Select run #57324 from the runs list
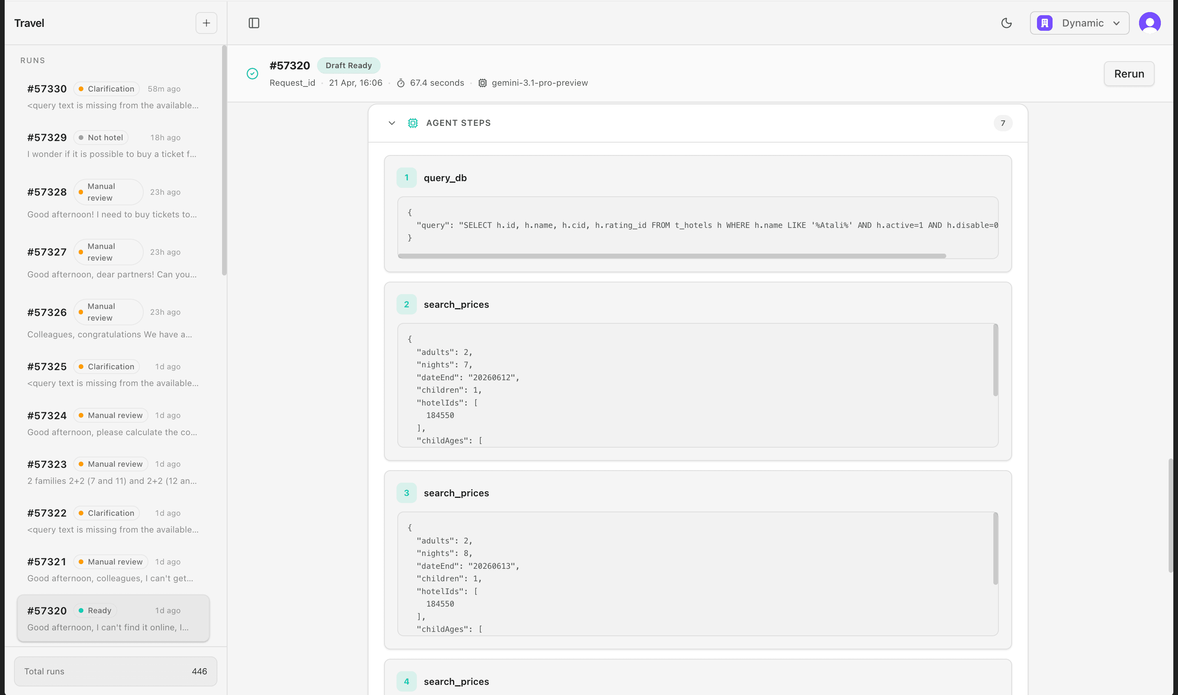The height and width of the screenshot is (695, 1178). tap(112, 422)
